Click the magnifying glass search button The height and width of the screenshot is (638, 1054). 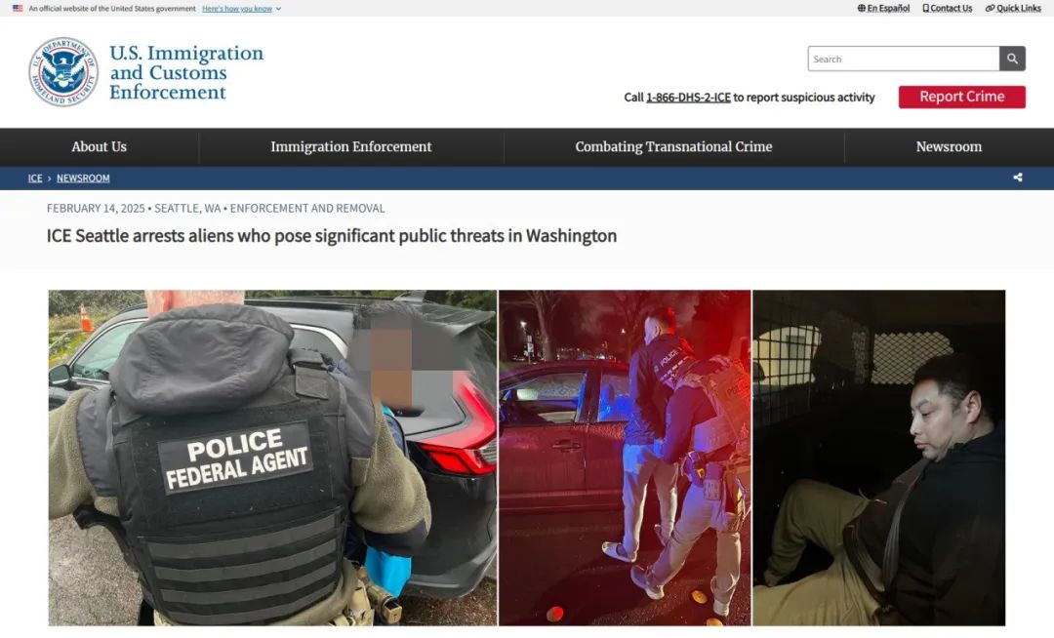(1012, 60)
